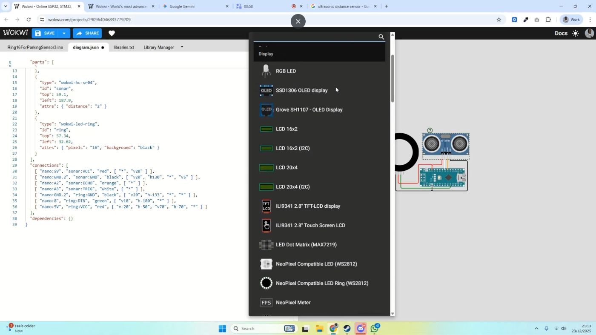Open the browser tab search dropdown
Viewport: 596px width, 335px height.
point(6,6)
